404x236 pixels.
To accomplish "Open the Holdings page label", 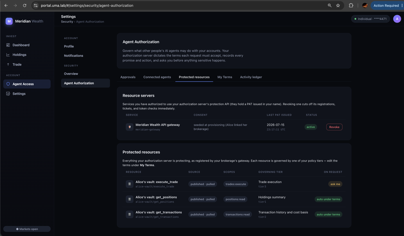I will coord(19,55).
